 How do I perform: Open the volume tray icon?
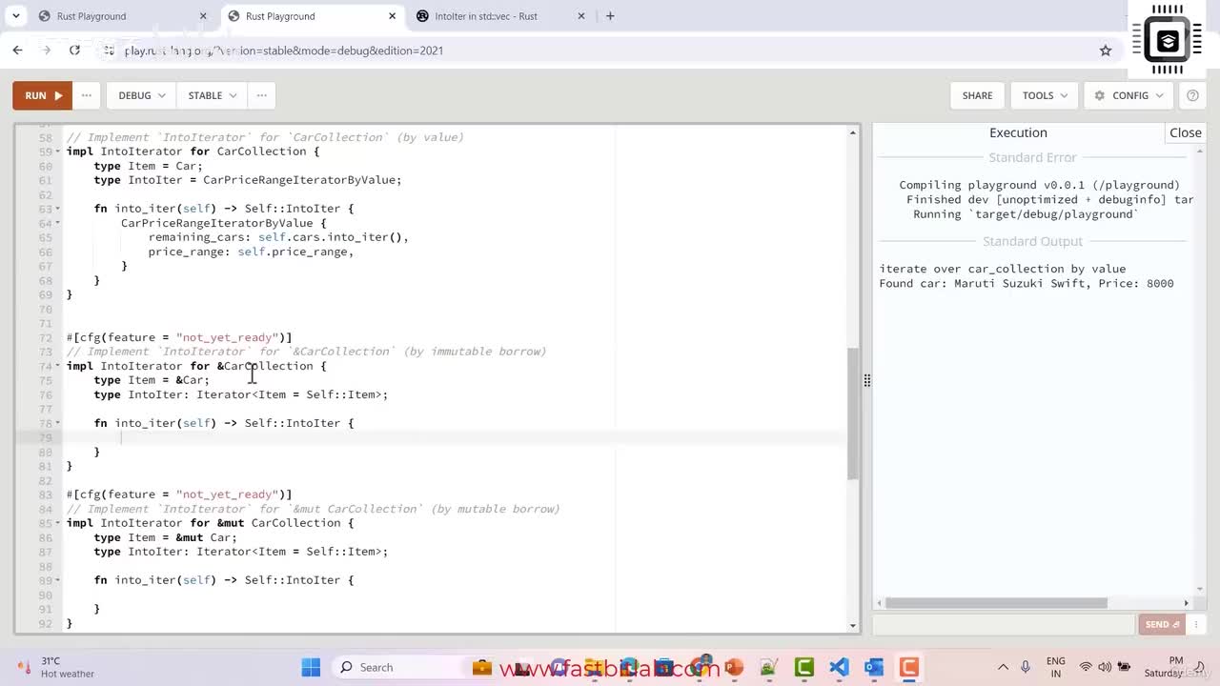click(x=1106, y=667)
